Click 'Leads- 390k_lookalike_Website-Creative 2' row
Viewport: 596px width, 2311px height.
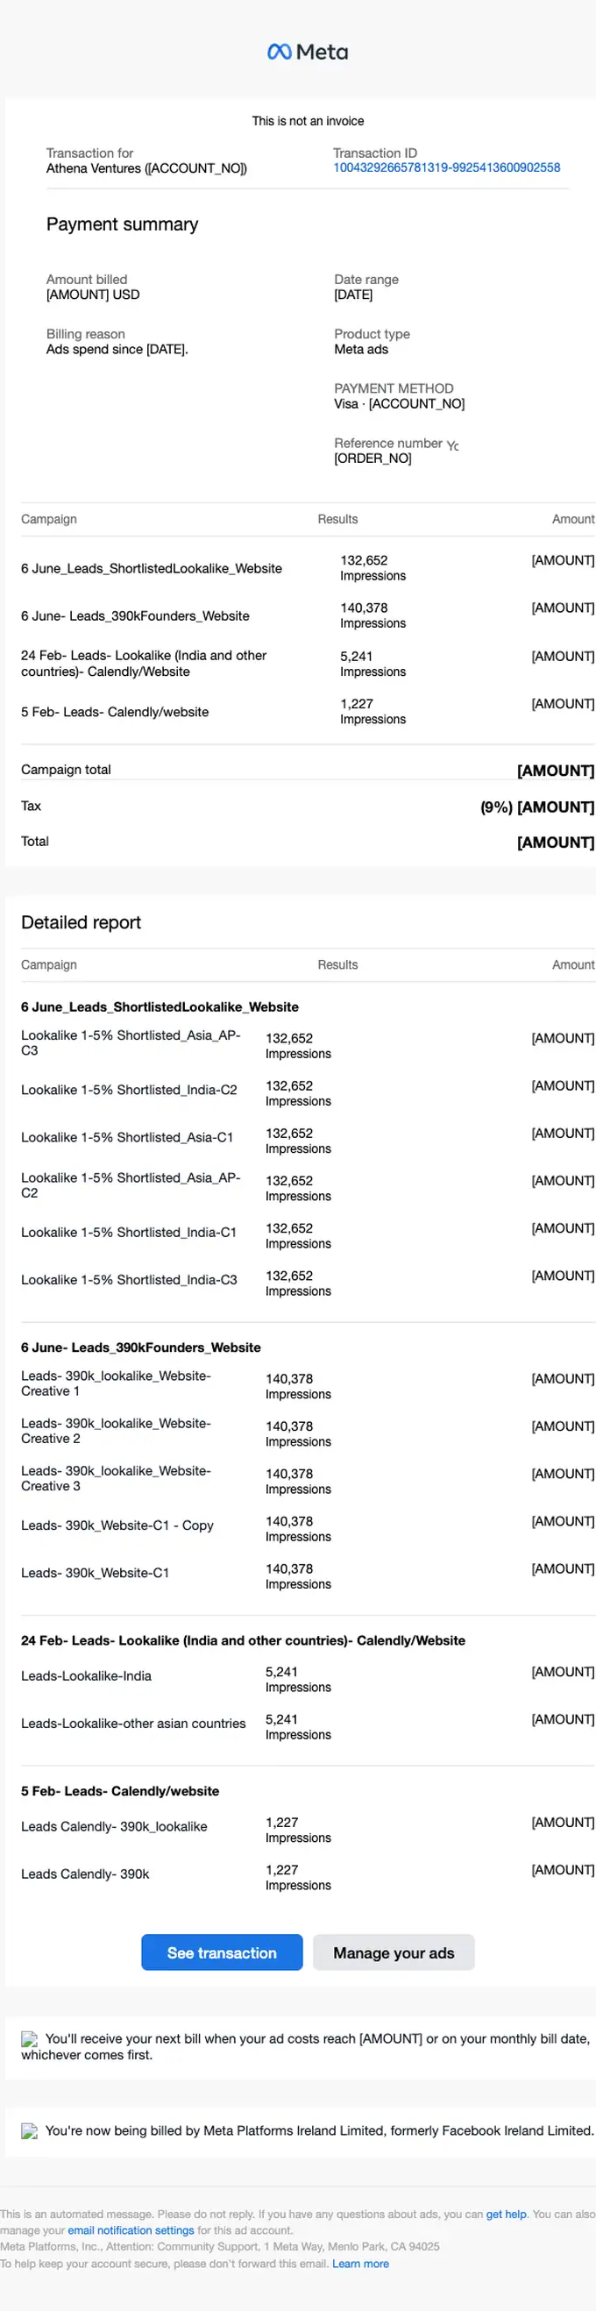click(308, 1433)
